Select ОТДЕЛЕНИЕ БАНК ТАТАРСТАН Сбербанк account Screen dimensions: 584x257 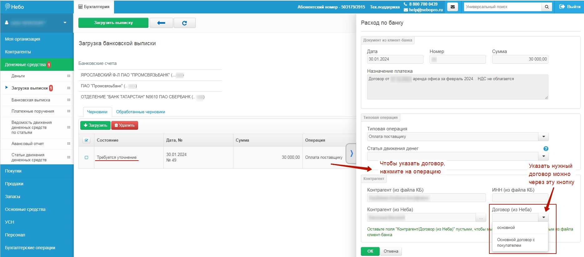pos(150,97)
